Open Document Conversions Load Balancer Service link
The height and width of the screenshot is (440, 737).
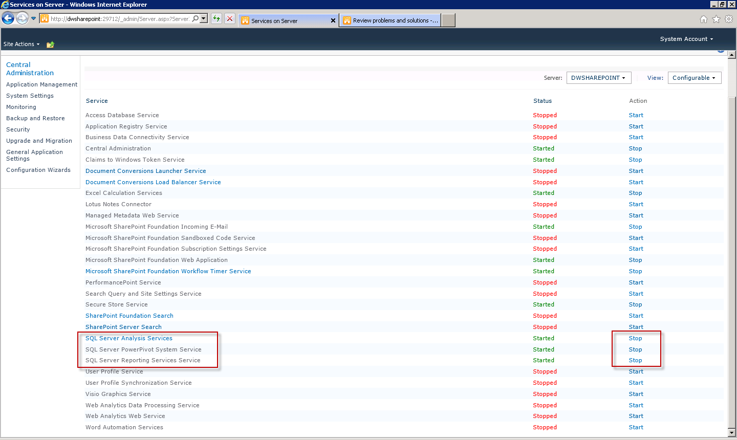coord(153,182)
